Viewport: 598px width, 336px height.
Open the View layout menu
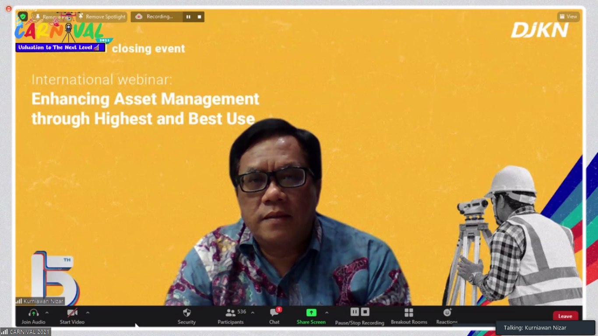(568, 17)
